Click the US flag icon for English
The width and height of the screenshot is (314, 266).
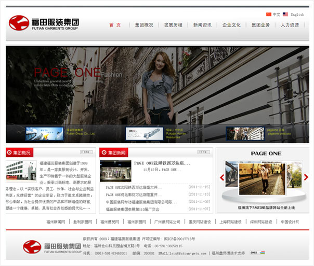click(x=285, y=14)
